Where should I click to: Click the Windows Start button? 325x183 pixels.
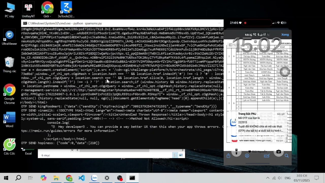[x=6, y=178]
